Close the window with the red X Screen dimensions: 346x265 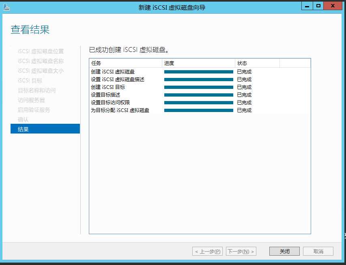[x=333, y=6]
